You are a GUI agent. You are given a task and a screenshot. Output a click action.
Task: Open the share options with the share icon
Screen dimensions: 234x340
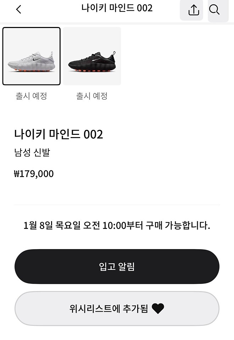(x=191, y=10)
